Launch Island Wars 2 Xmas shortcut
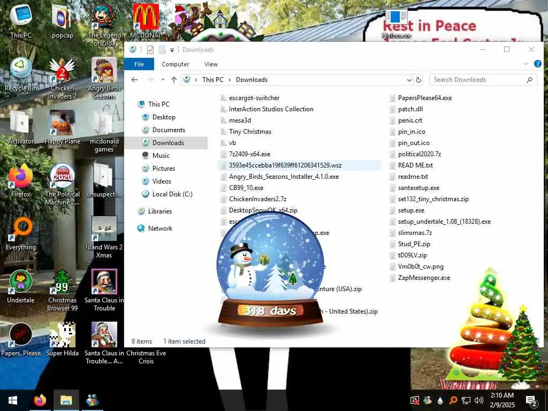The width and height of the screenshot is (548, 411). [104, 238]
